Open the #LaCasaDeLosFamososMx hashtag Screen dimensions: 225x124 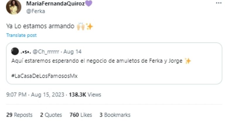pos(45,76)
